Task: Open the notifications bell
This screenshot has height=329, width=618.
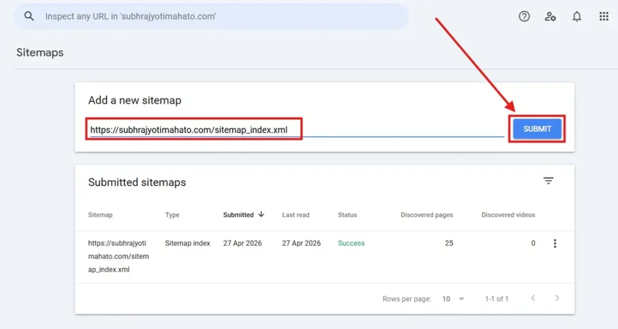Action: click(x=576, y=16)
